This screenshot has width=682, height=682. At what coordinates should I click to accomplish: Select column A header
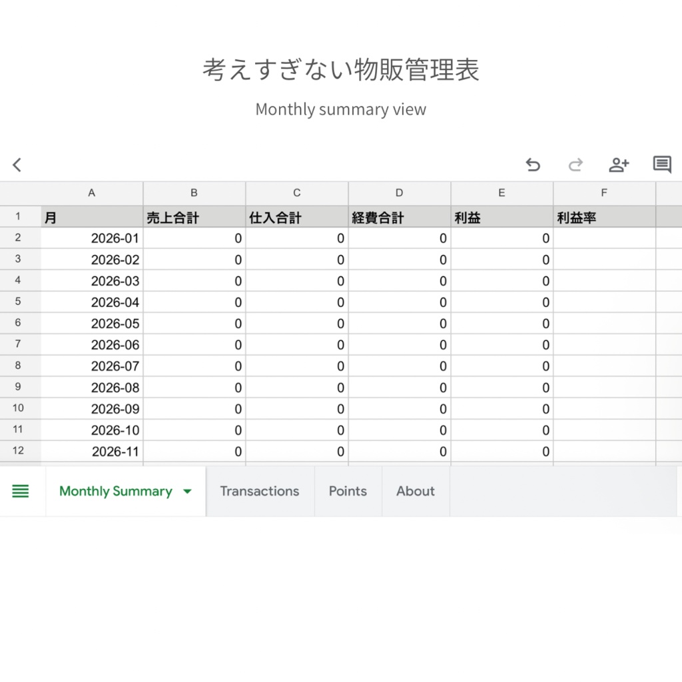coord(91,192)
